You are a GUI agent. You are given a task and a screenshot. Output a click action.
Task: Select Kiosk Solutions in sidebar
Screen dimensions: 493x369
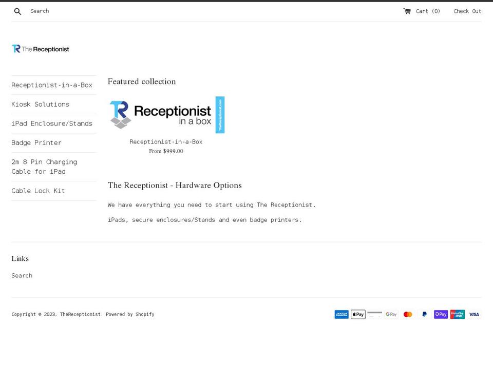(40, 104)
